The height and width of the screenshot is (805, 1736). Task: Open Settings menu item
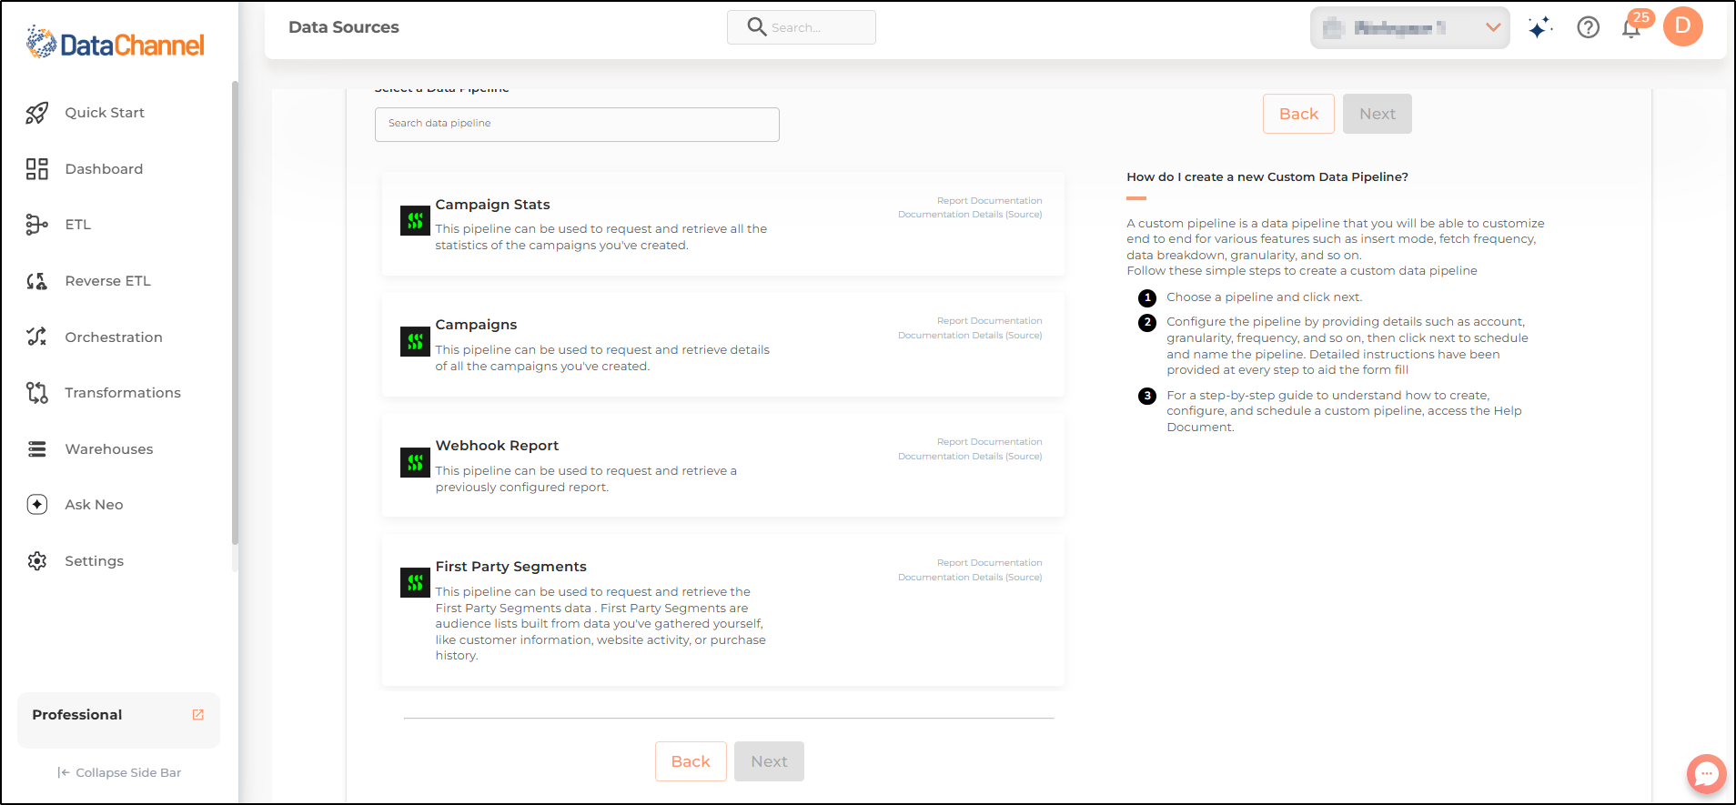tap(94, 561)
